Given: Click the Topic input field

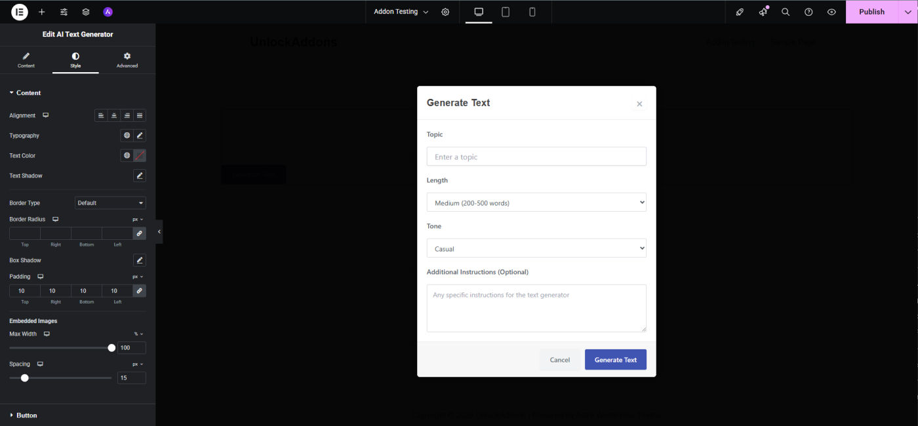Looking at the screenshot, I should point(536,157).
